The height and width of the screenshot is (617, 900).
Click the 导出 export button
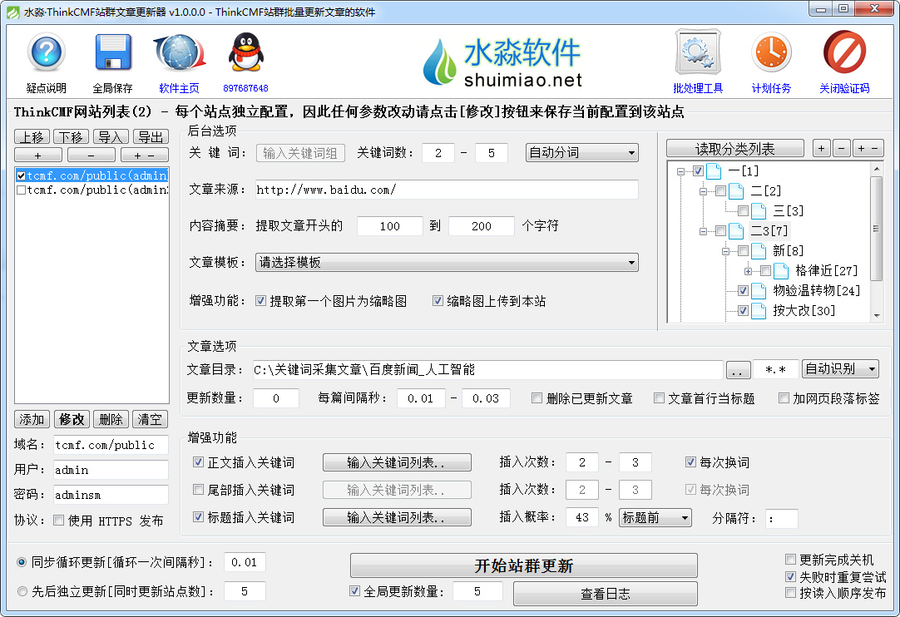(151, 136)
